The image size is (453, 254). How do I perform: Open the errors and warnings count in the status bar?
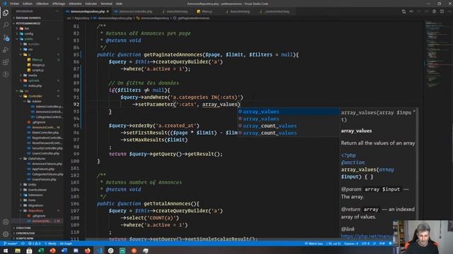(35, 243)
